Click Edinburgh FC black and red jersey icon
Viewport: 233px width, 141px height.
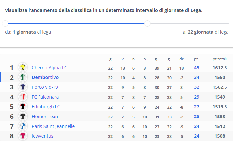[23, 106]
